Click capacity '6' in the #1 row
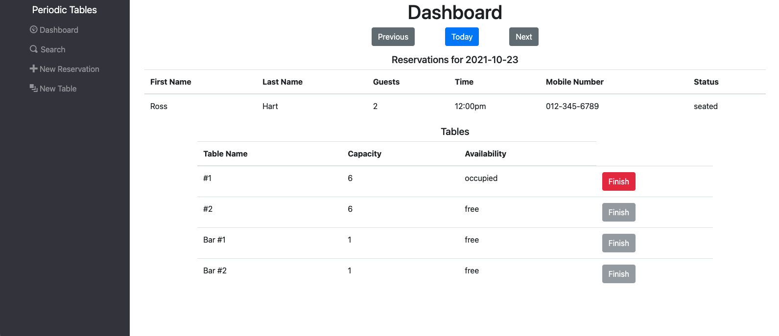The height and width of the screenshot is (336, 779). 350,178
